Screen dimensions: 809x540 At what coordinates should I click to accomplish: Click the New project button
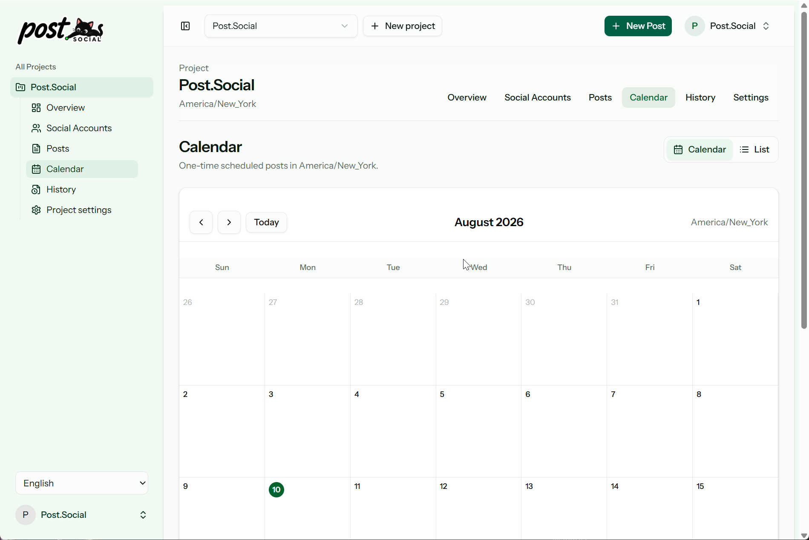pos(403,26)
